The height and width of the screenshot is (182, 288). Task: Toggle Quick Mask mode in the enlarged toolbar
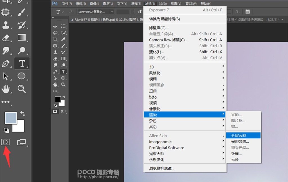coord(5,142)
